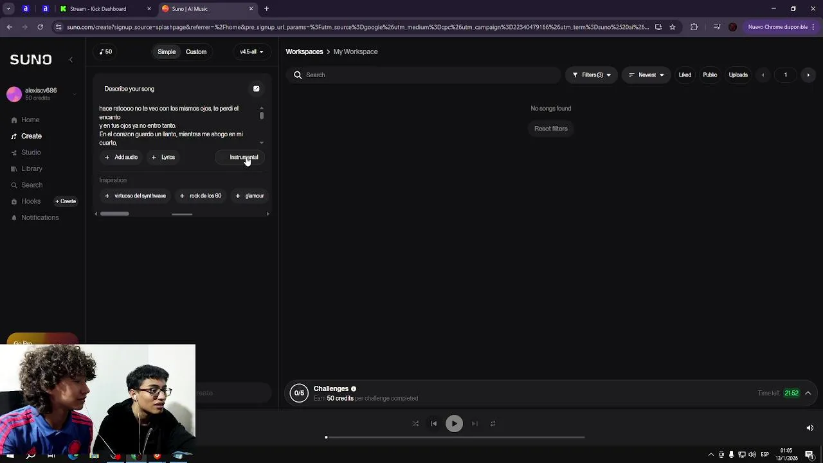Skip to previous track
This screenshot has height=463, width=823.
[x=433, y=424]
